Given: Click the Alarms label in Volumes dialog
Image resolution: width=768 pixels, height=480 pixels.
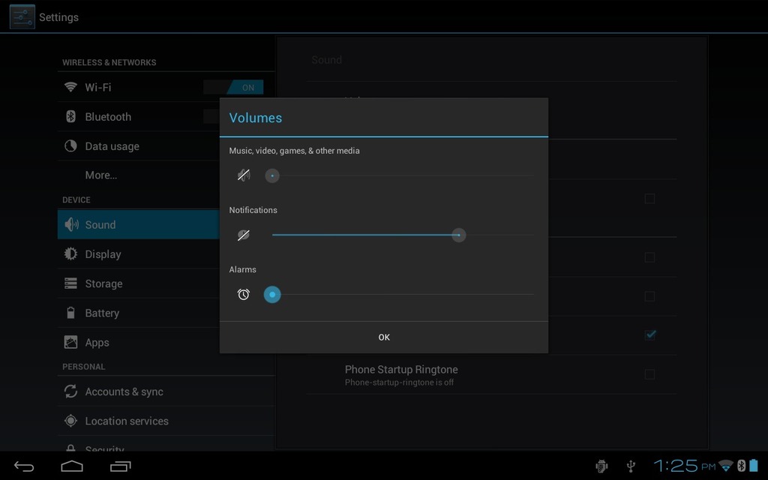Looking at the screenshot, I should click(242, 269).
